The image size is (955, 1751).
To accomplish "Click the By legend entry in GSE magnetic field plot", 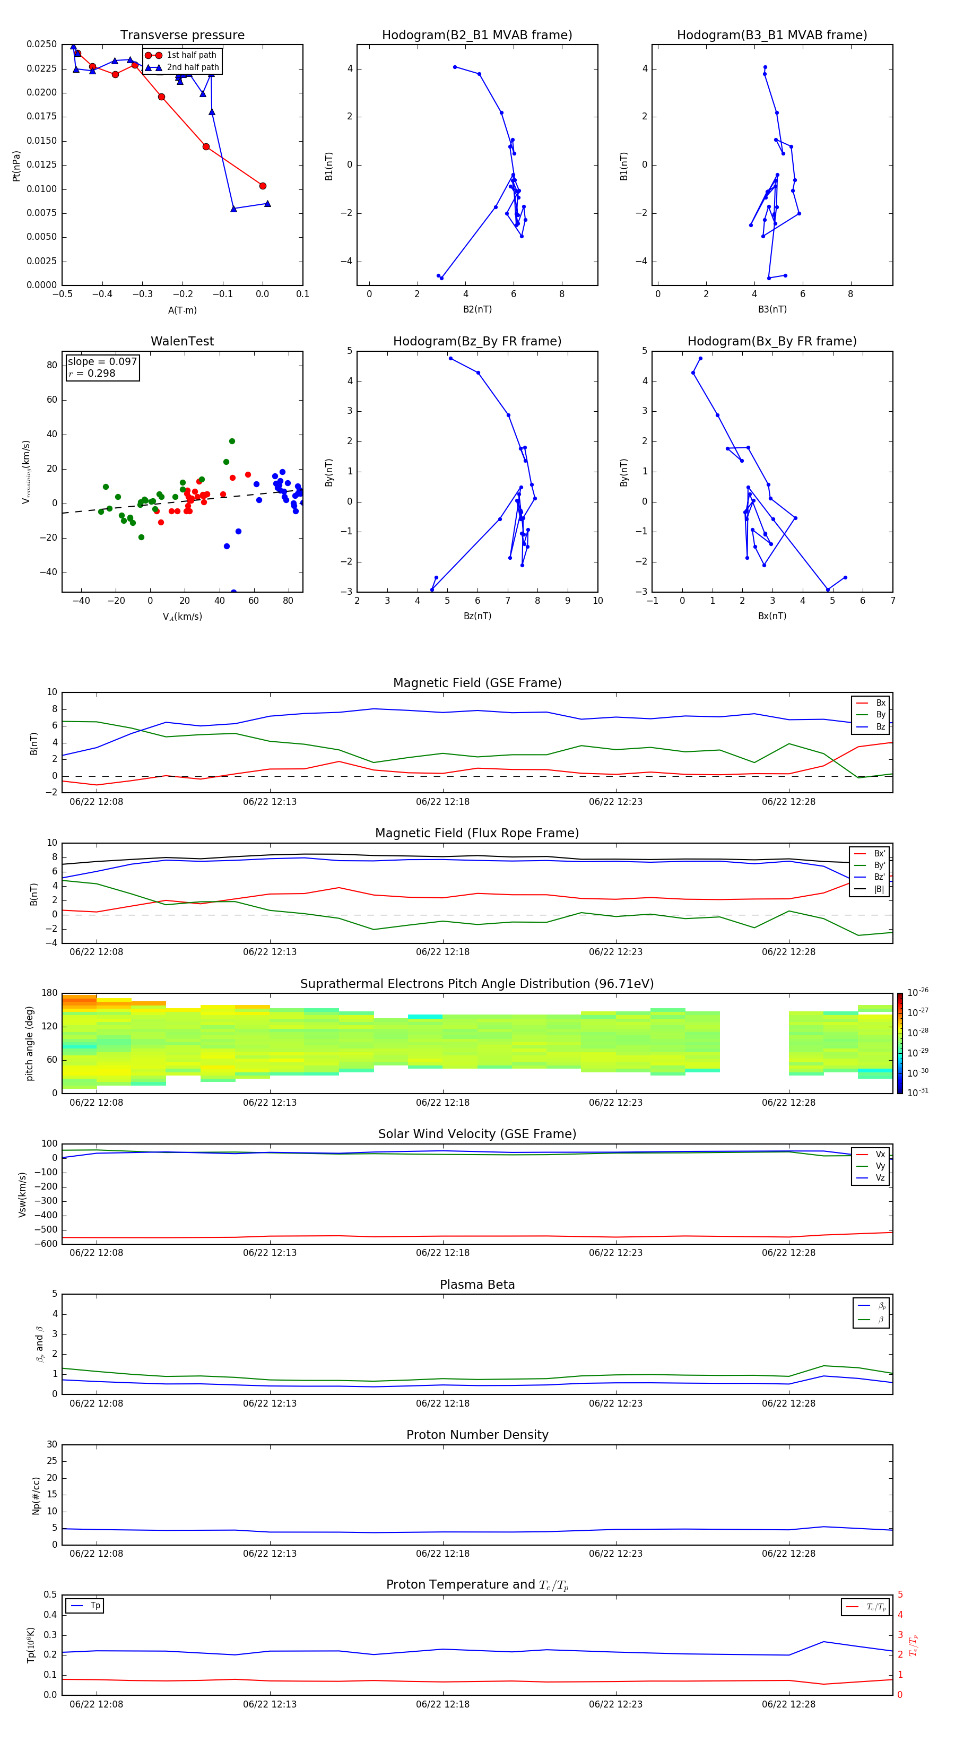I will [871, 714].
